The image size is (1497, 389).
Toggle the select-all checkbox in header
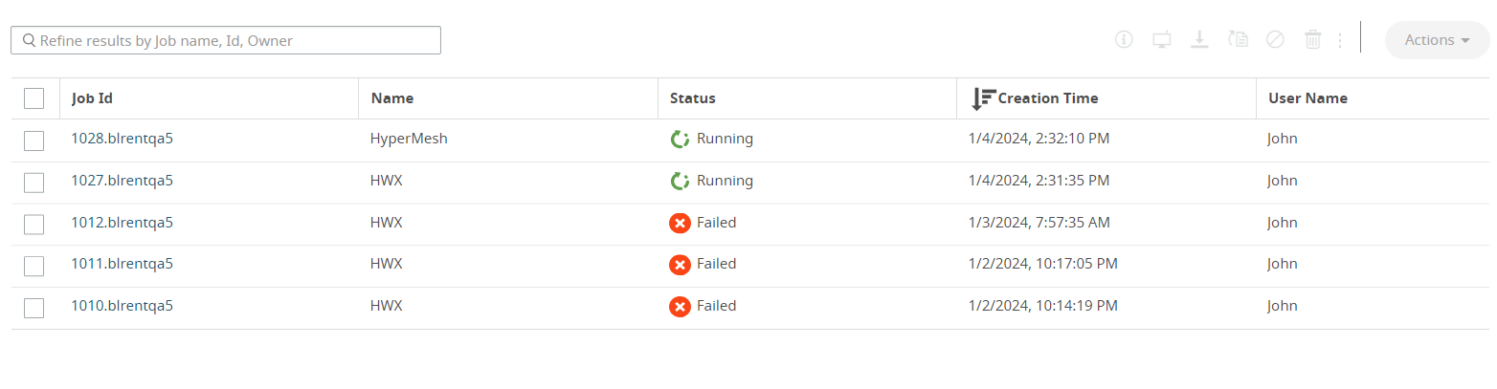coord(34,98)
